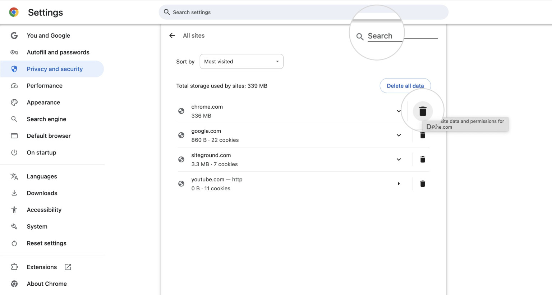Viewport: 552px width, 295px height.
Task: Delete site data for chrome.com
Action: (x=423, y=111)
